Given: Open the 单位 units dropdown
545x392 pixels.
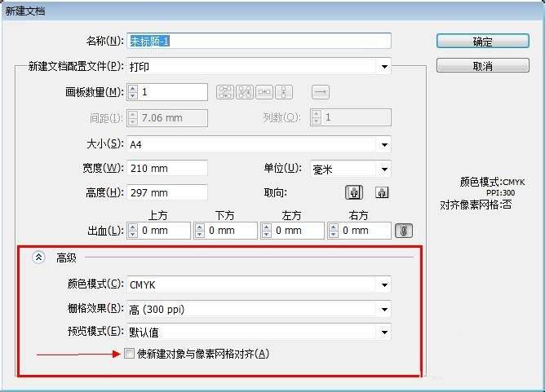Looking at the screenshot, I should tap(351, 169).
